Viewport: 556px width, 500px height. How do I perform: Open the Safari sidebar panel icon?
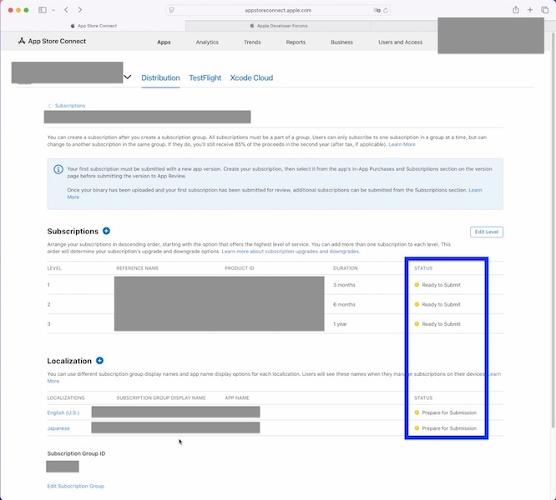pos(43,9)
